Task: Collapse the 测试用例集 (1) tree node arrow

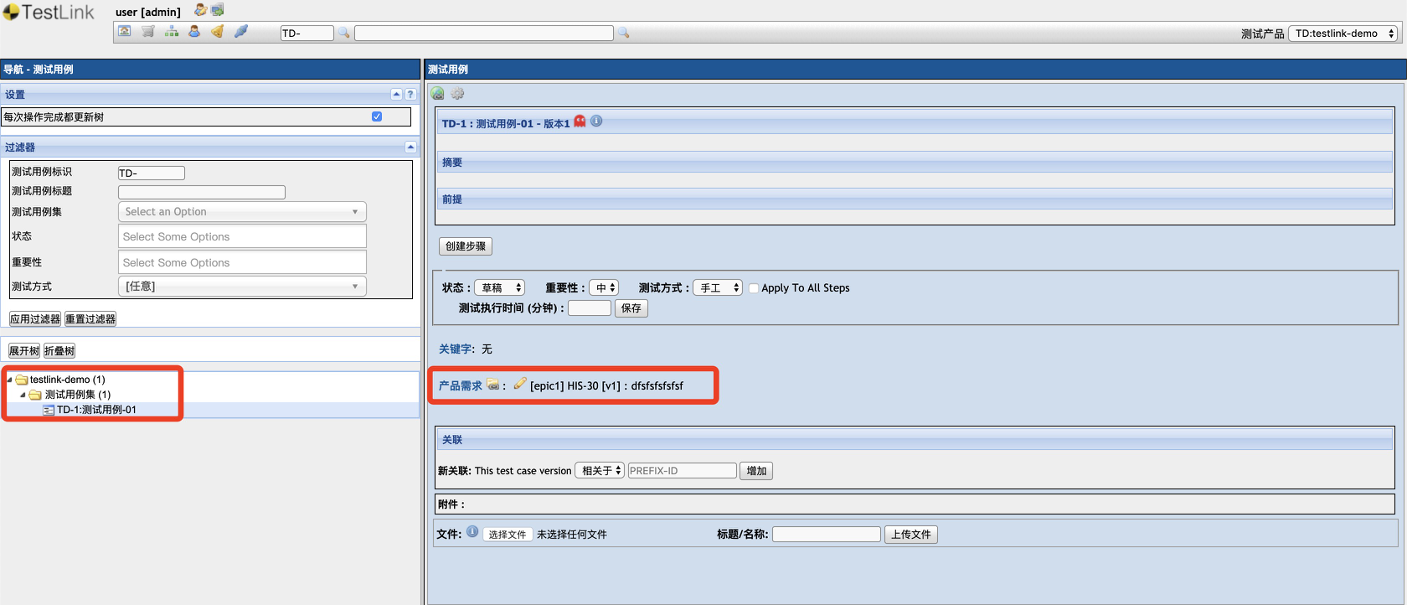Action: (x=23, y=395)
